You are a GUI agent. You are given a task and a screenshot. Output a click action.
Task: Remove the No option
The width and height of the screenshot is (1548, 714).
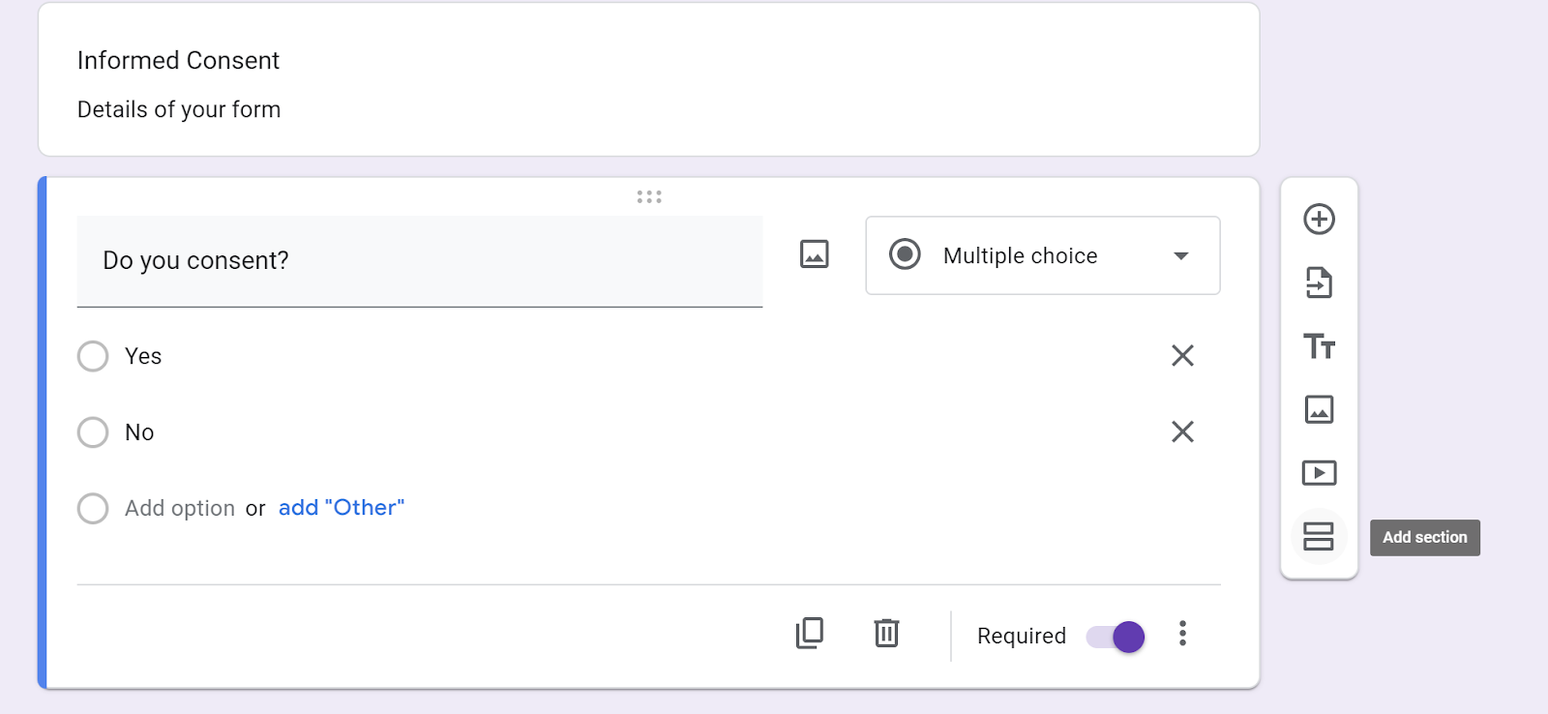[x=1182, y=431]
